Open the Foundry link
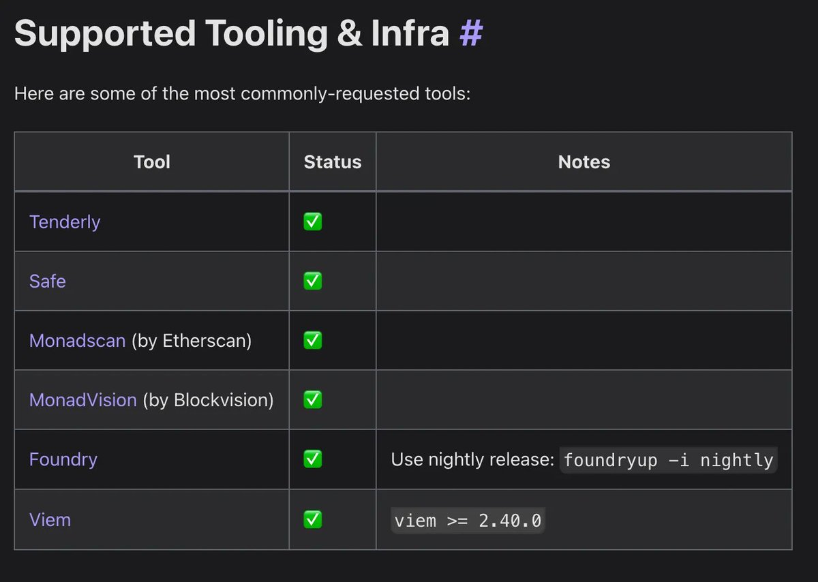Image resolution: width=818 pixels, height=582 pixels. (63, 459)
